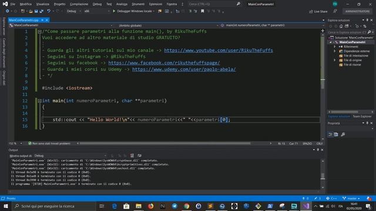Click the alphabetical sort icon in Proprietà

pyautogui.click(x=336, y=134)
